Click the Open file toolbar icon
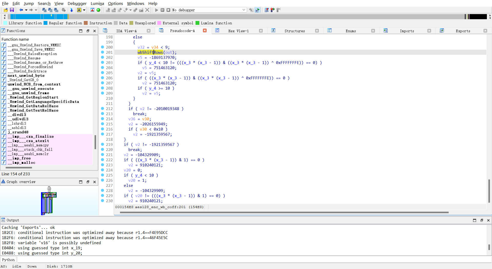 [x=6, y=10]
